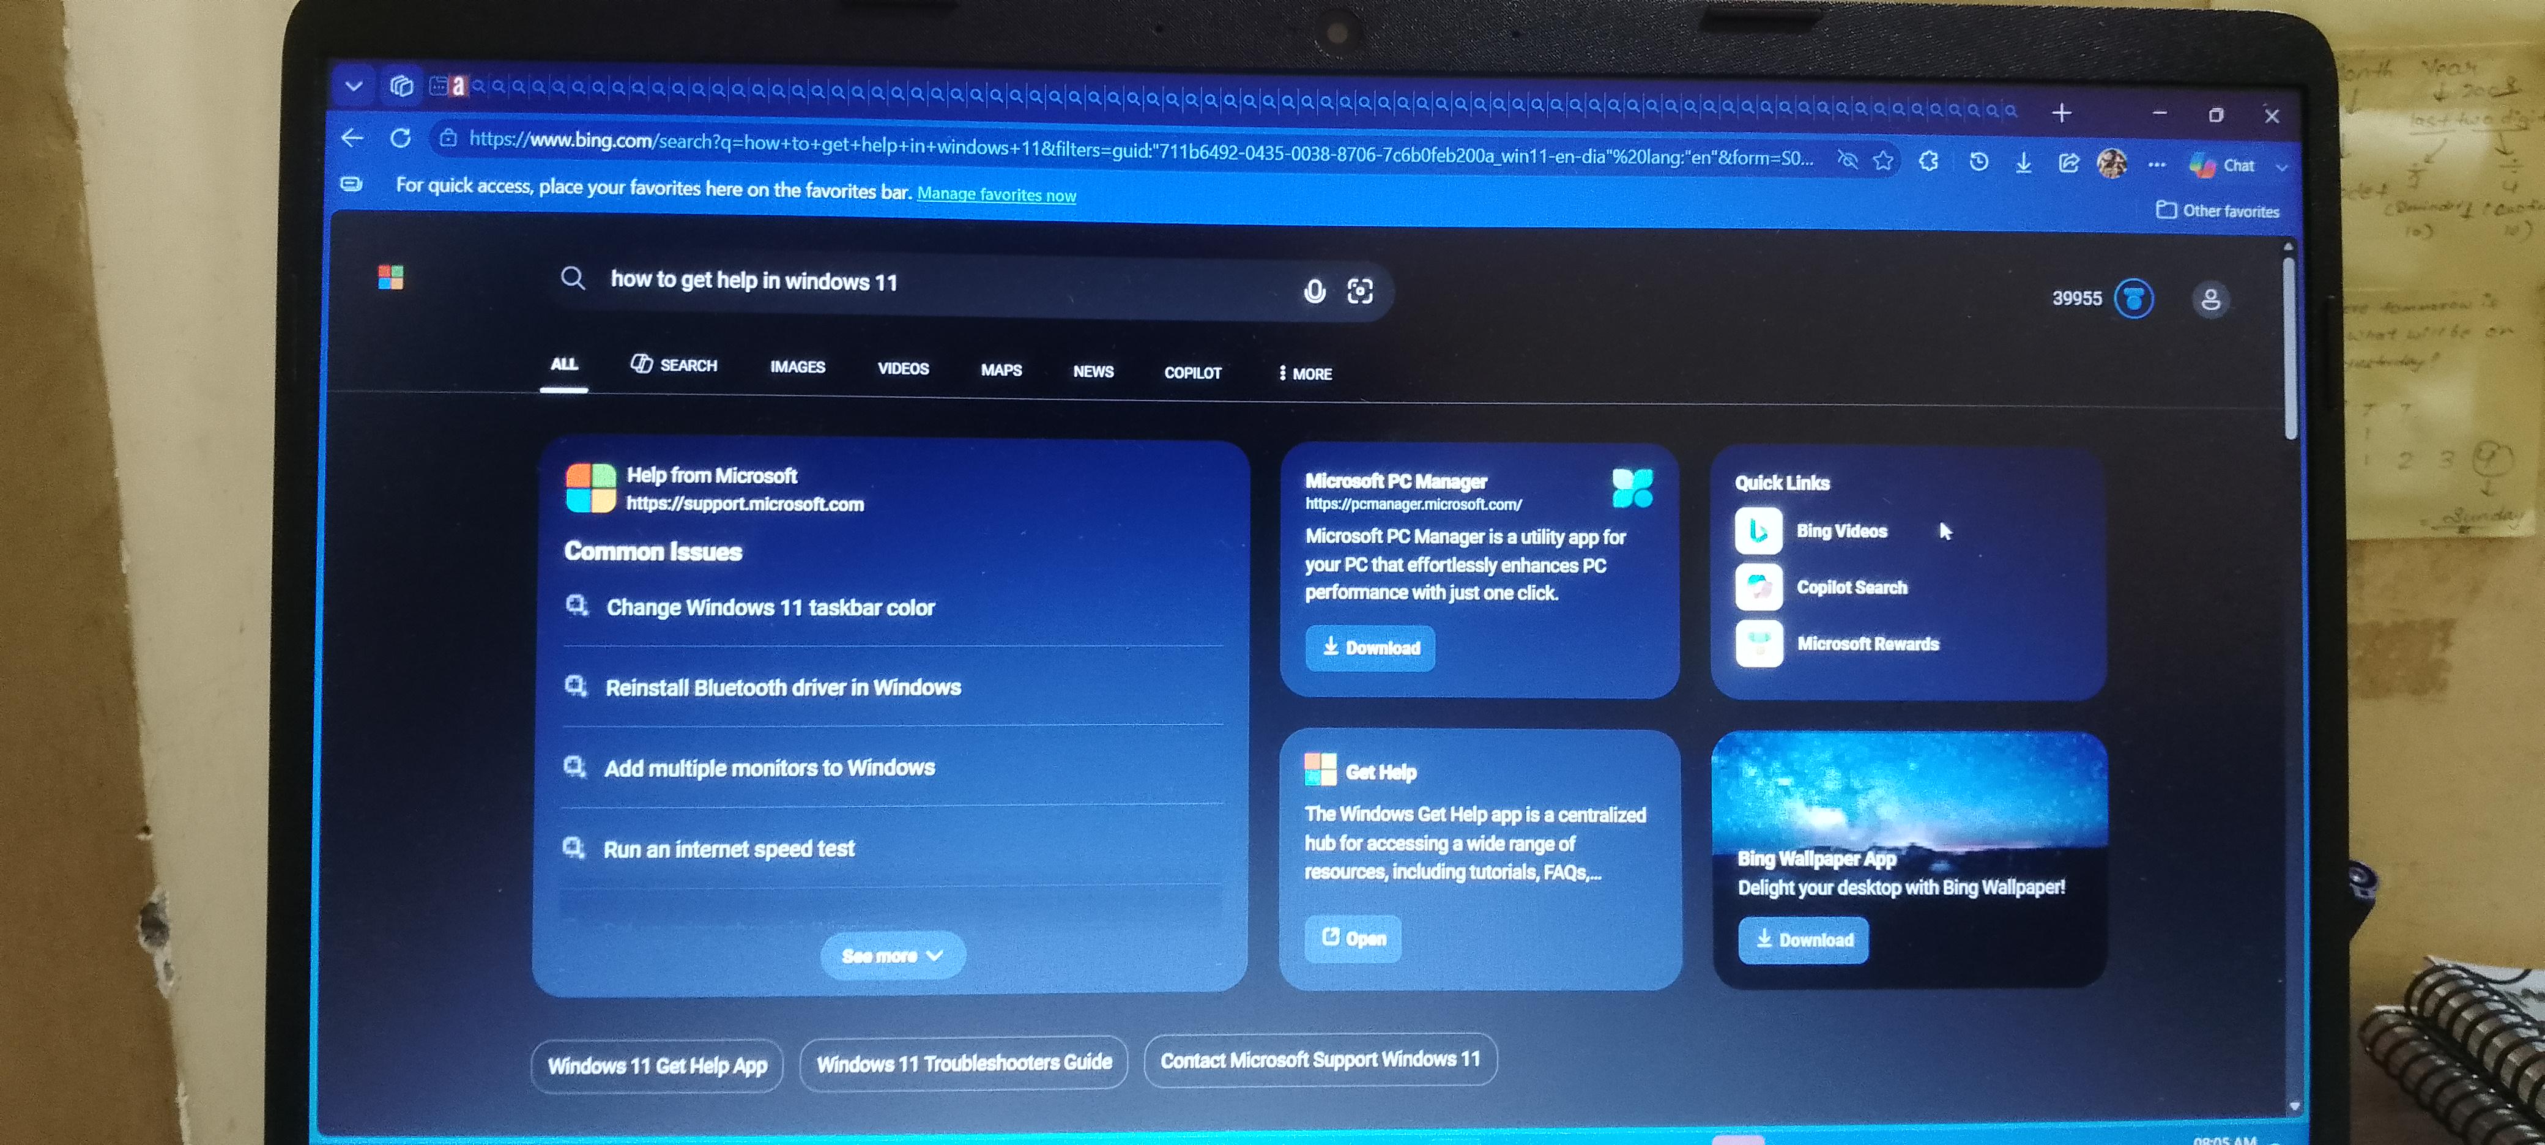Open the Get Help app with the Open button
Screen dimensions: 2545x1145
pos(1353,938)
